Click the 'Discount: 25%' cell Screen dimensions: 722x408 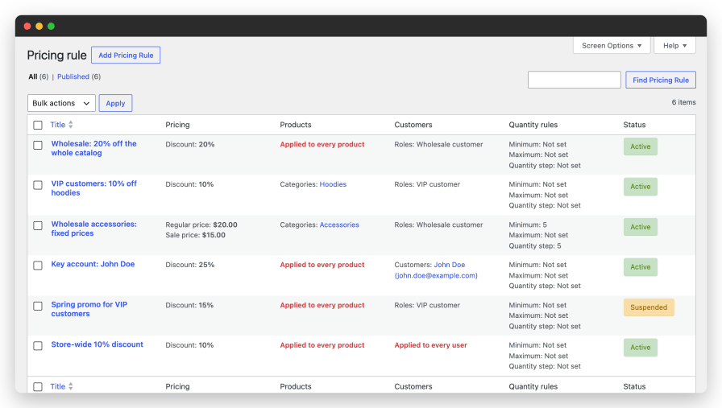coord(189,265)
